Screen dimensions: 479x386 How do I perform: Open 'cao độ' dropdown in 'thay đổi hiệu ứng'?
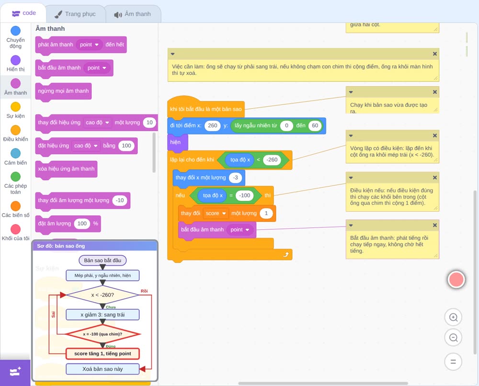coord(97,123)
